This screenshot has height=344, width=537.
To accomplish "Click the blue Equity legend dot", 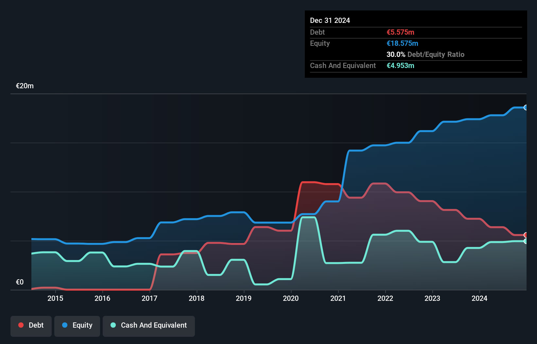I will 65,325.
